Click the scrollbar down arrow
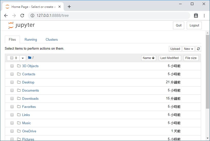 point(207,138)
